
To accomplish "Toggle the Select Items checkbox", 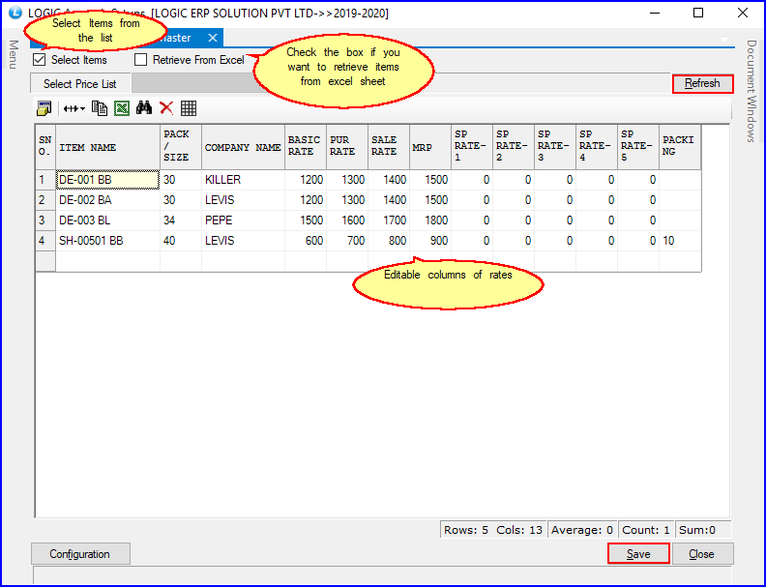I will 40,60.
